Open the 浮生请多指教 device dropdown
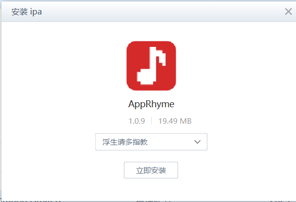Screen dimensions: 296x202 151,142
